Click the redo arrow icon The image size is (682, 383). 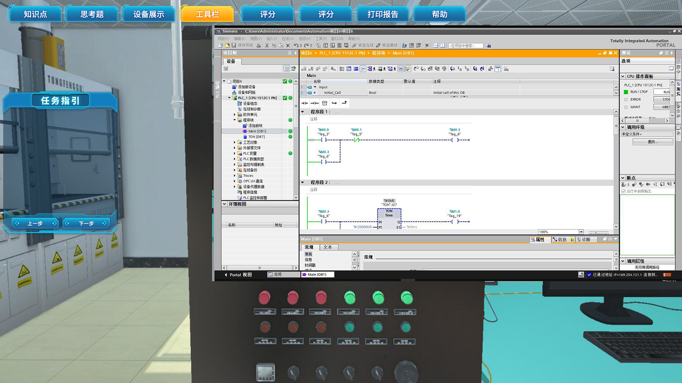click(x=307, y=45)
